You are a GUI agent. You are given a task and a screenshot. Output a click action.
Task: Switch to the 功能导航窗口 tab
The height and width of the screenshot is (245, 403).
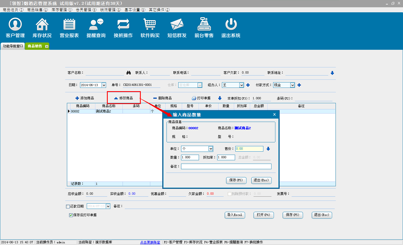[13, 46]
